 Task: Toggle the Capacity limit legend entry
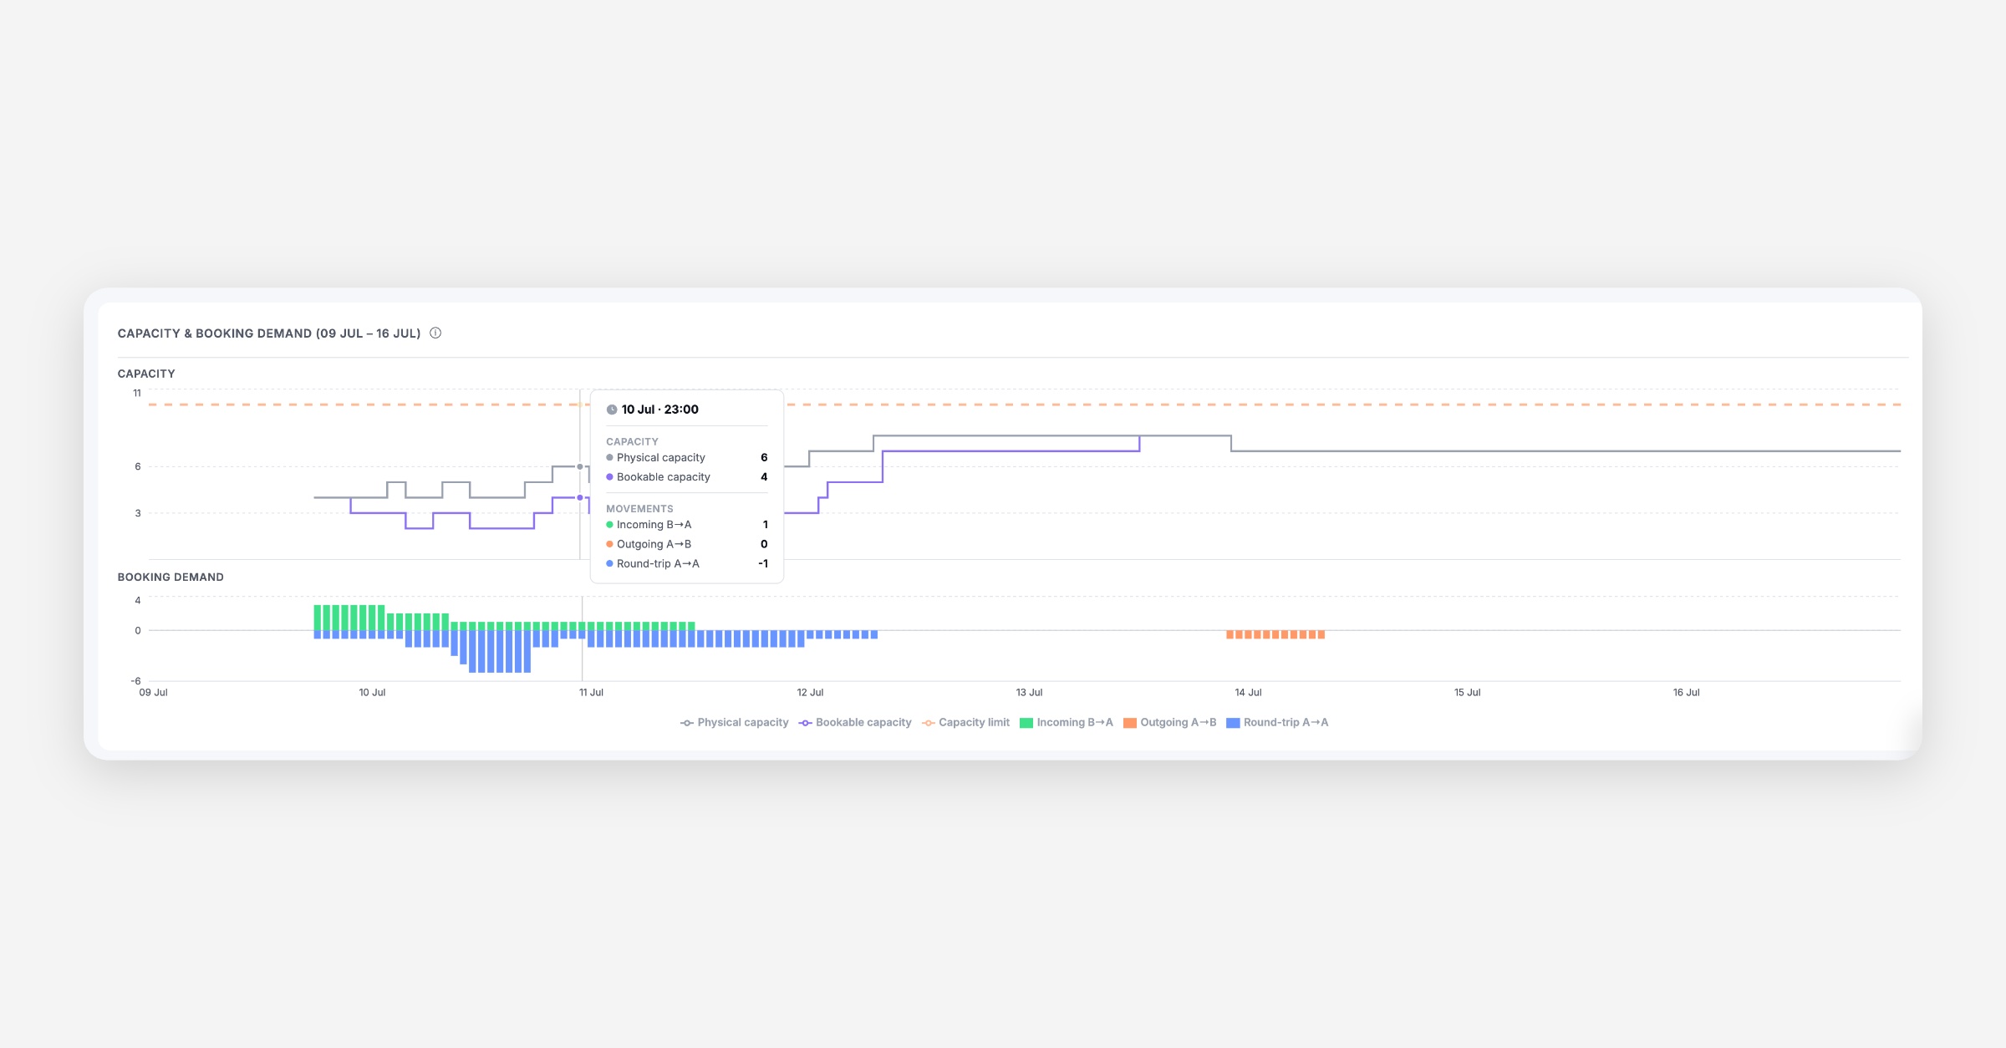tap(965, 722)
